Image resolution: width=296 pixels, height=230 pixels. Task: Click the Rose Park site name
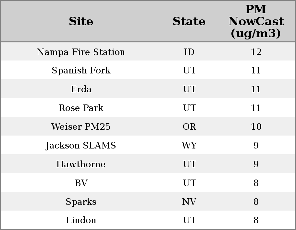point(81,108)
